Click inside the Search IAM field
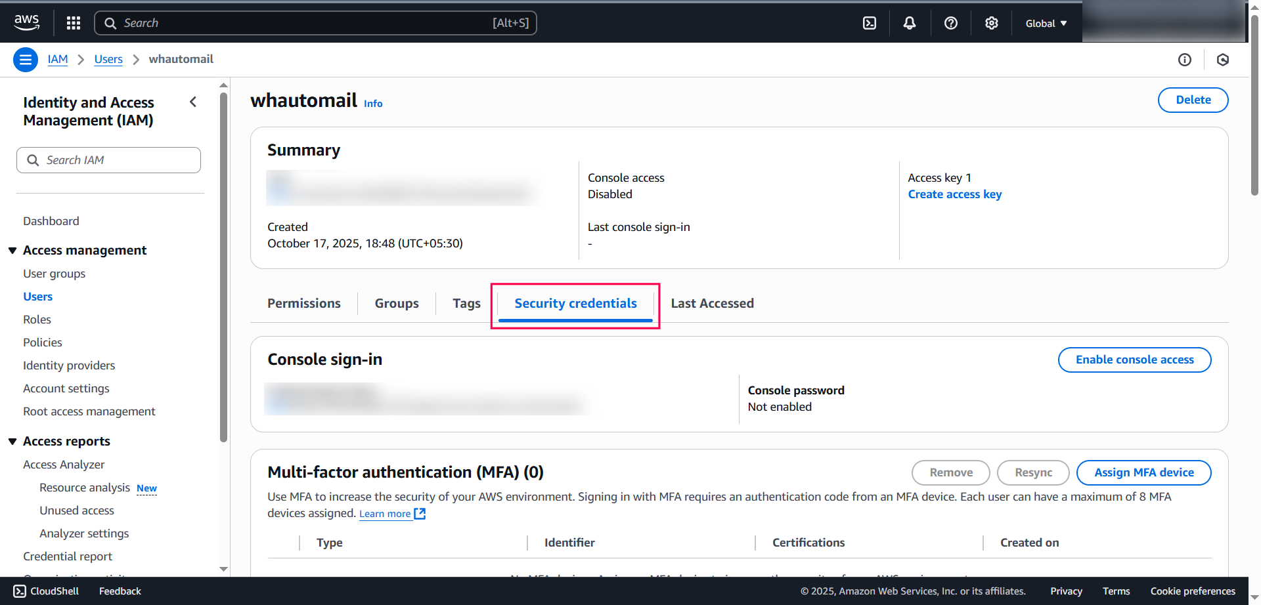The image size is (1261, 605). (108, 159)
